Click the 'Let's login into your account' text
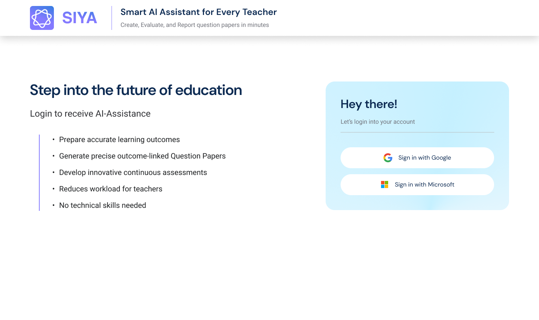 (378, 122)
